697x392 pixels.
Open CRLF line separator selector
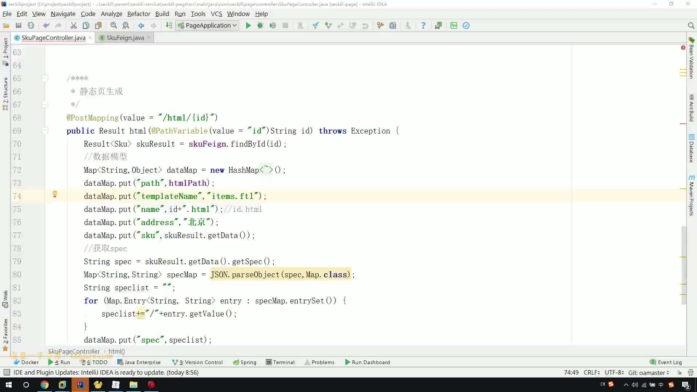tap(592, 372)
